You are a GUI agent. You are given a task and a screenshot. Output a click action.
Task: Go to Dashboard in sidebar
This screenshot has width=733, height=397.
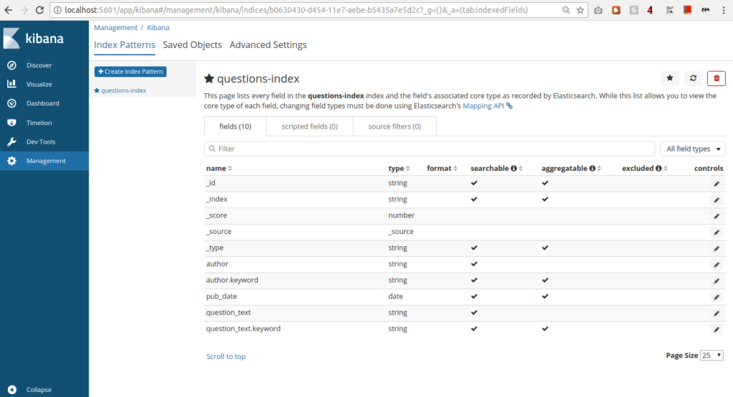coord(44,103)
